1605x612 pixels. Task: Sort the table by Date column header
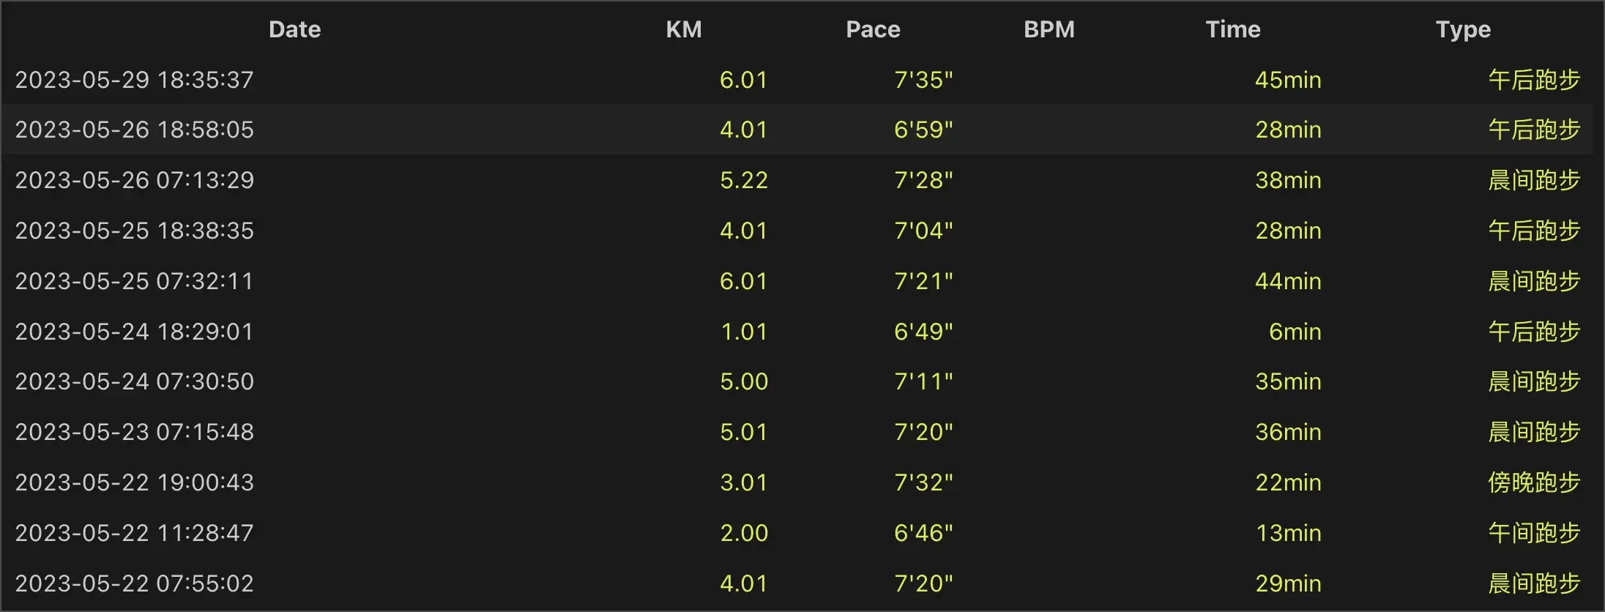click(294, 29)
